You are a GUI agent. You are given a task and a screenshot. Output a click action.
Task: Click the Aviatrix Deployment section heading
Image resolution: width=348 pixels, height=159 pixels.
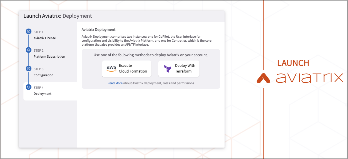[98, 29]
